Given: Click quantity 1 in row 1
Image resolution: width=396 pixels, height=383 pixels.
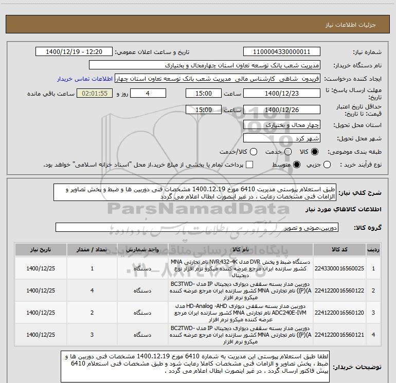Looking at the screenshot, I should point(92,269).
